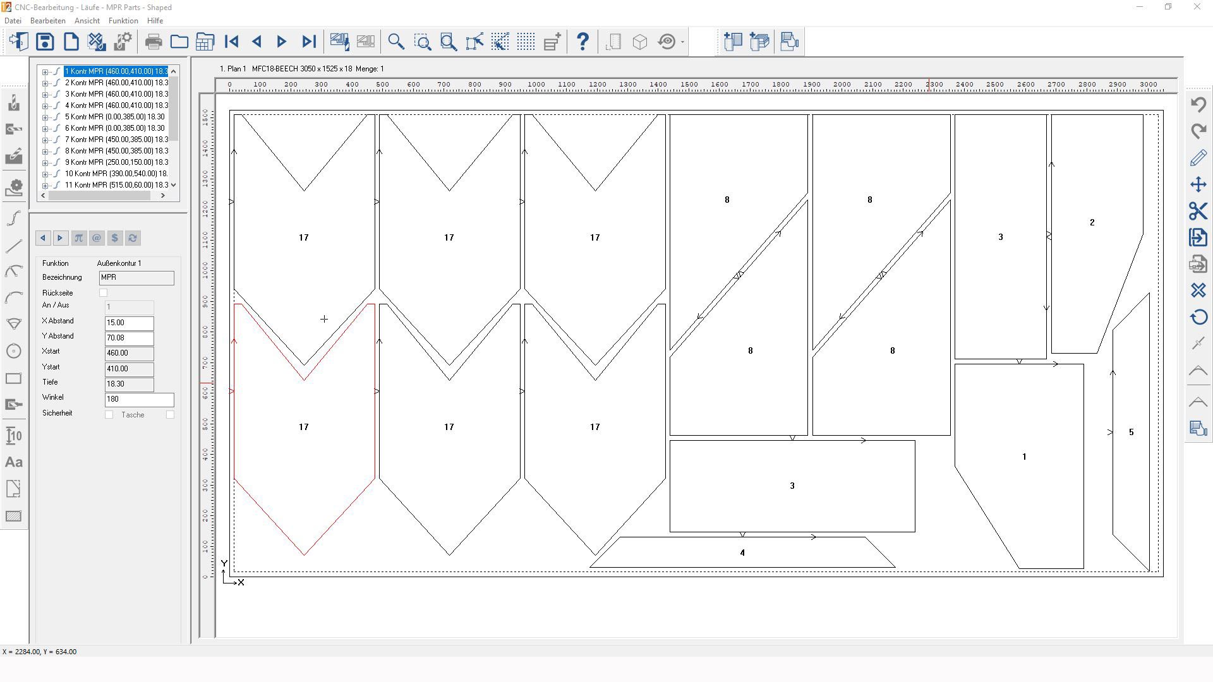Viewport: 1213px width, 682px height.
Task: Open the view icon dropdown arrow
Action: pos(682,42)
